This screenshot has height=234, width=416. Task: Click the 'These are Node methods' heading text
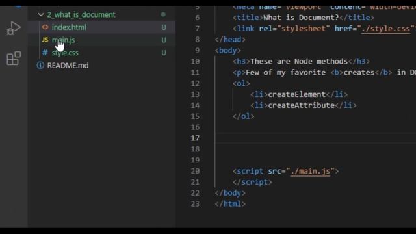(x=299, y=62)
